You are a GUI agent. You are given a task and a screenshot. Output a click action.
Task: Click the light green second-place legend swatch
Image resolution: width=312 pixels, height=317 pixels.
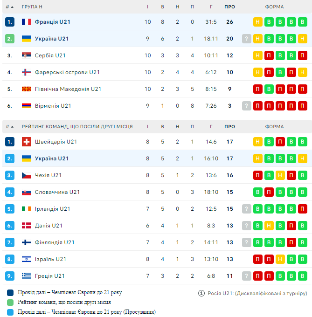point(10,303)
